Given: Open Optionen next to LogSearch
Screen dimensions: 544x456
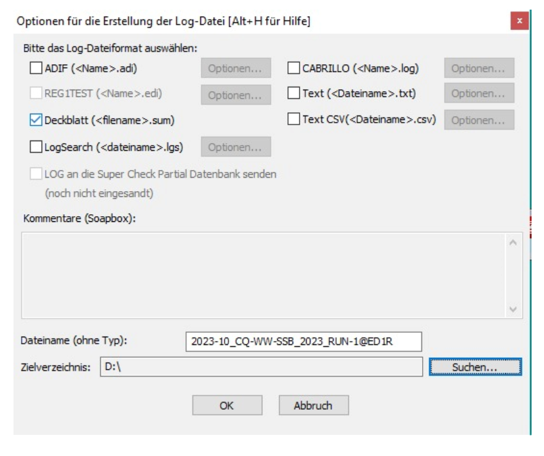Looking at the screenshot, I should (235, 148).
